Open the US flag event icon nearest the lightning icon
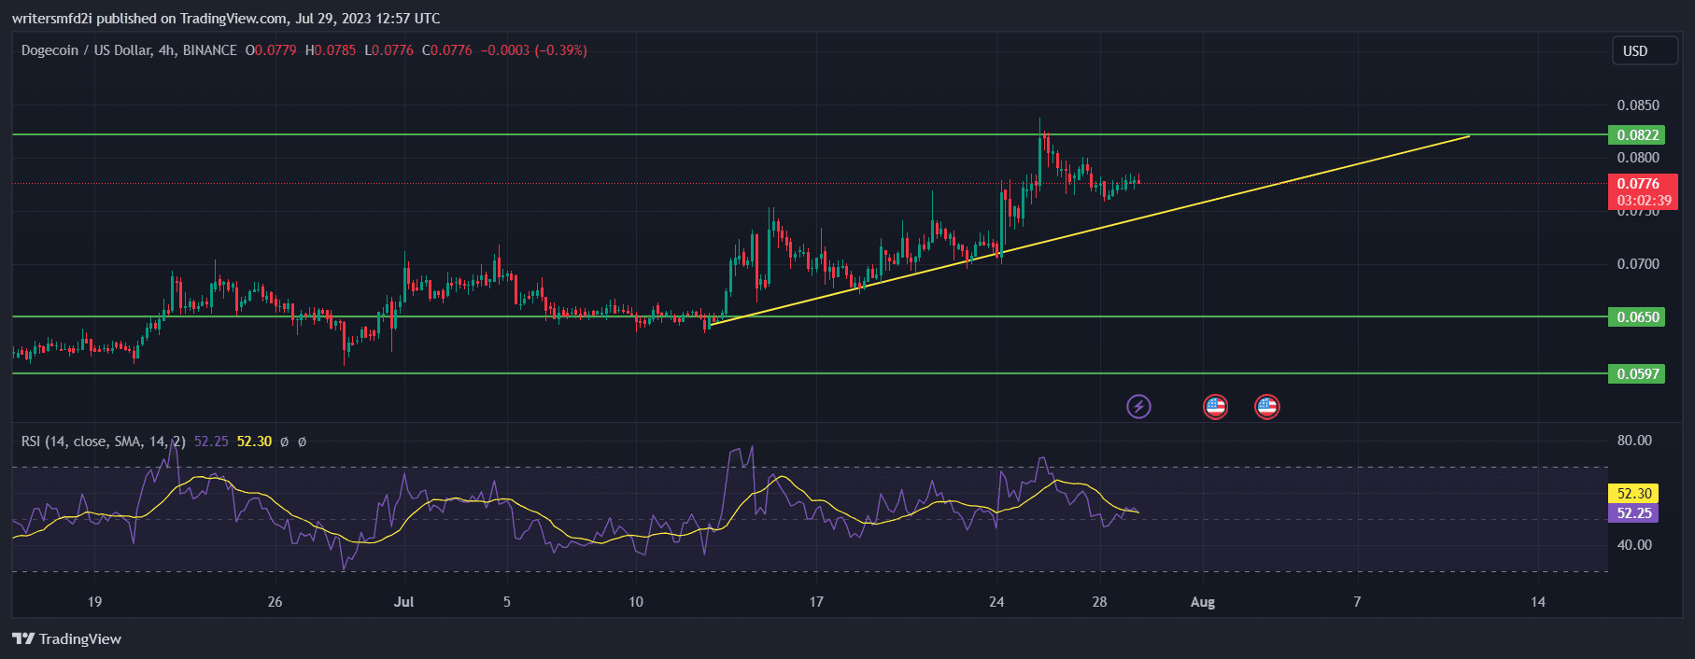This screenshot has height=659, width=1695. 1215,406
